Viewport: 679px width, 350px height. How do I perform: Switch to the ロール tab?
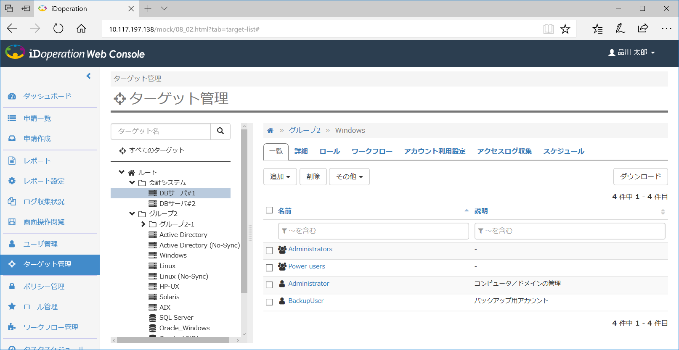click(x=329, y=151)
